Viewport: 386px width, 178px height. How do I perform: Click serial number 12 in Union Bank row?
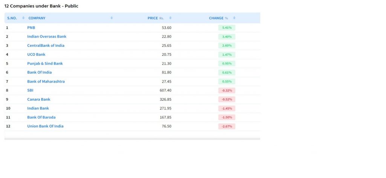8,126
